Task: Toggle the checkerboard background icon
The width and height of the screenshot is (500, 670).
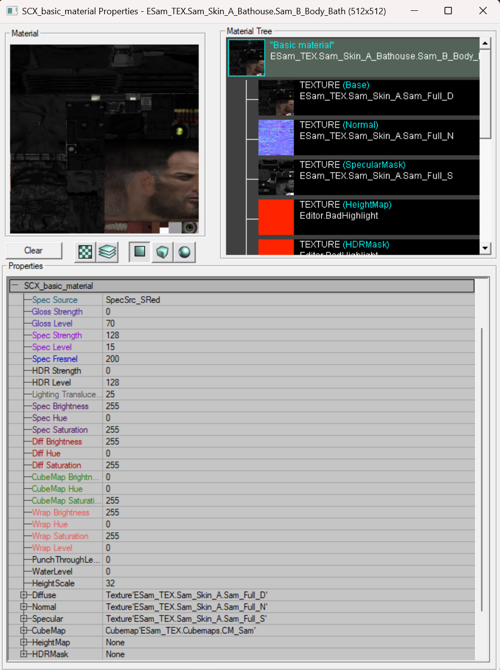Action: click(x=85, y=252)
